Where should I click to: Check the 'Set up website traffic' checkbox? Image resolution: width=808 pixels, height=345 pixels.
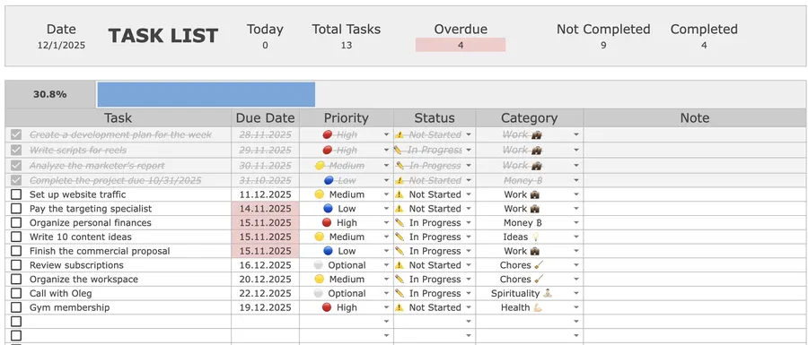(x=16, y=194)
